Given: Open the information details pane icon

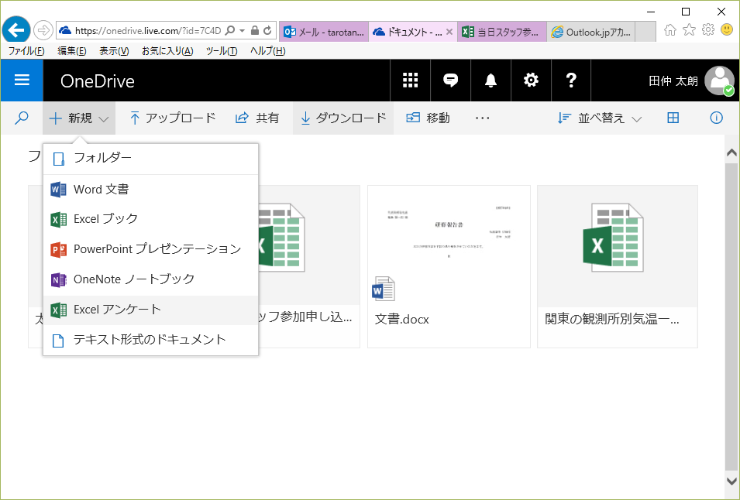Looking at the screenshot, I should 716,118.
